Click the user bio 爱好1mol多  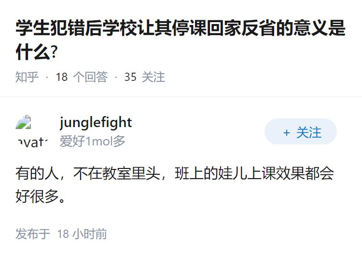coord(93,141)
